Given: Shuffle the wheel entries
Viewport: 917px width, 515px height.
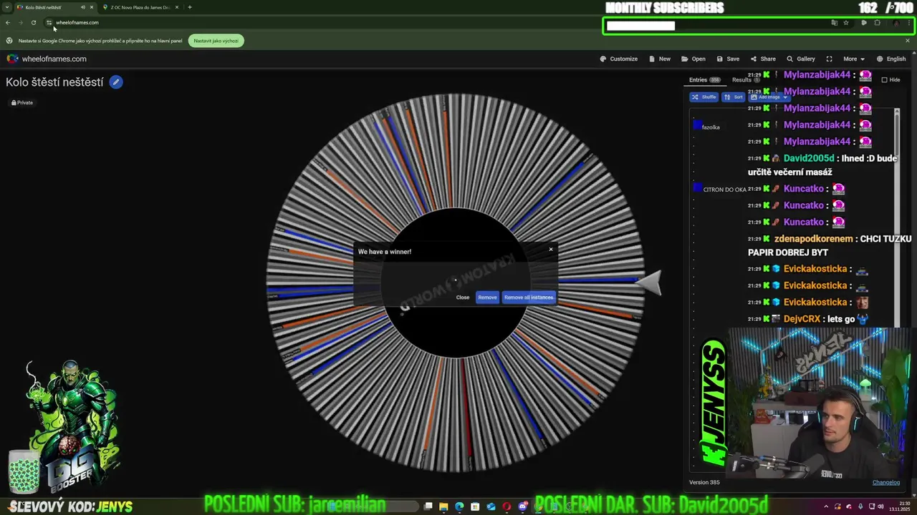Looking at the screenshot, I should (704, 97).
